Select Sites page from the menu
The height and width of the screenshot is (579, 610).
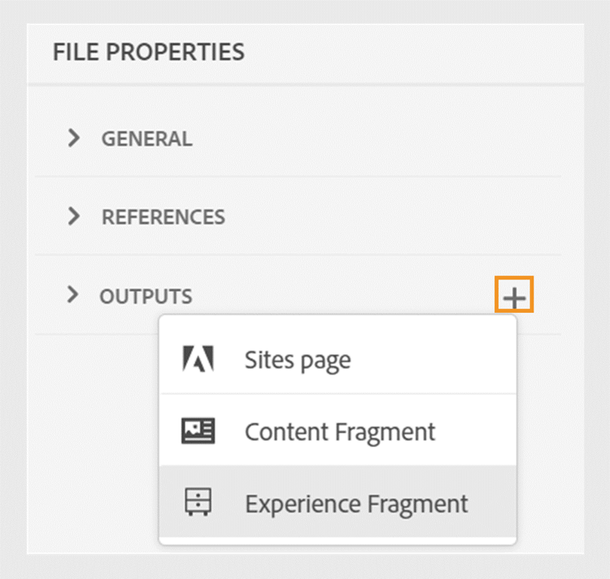(298, 360)
